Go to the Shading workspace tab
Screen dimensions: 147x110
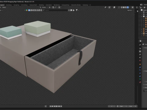point(41,5)
